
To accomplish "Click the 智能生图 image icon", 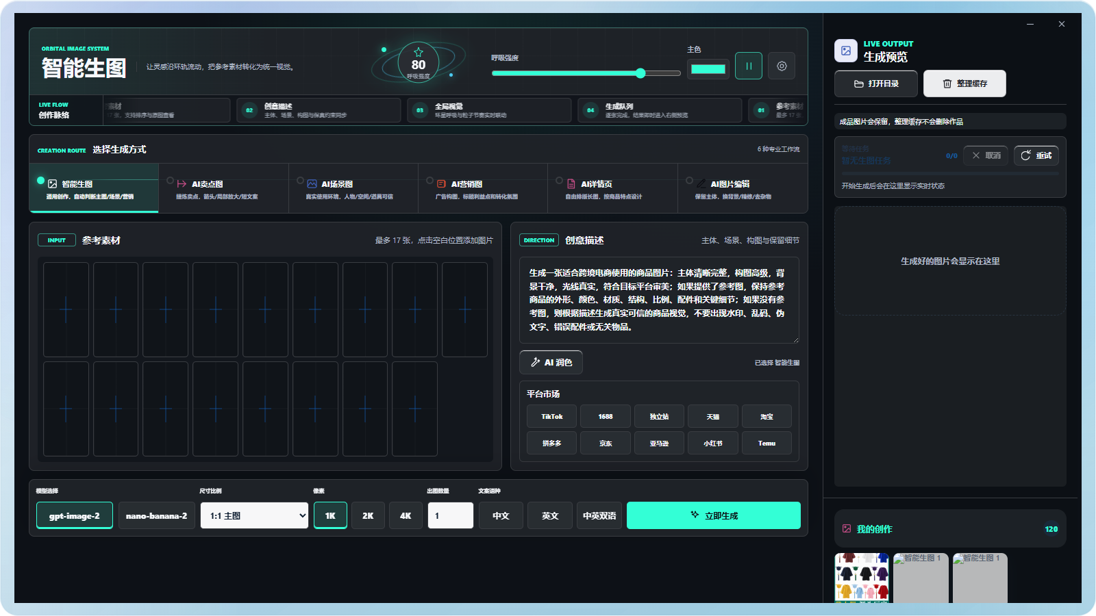I will click(53, 184).
